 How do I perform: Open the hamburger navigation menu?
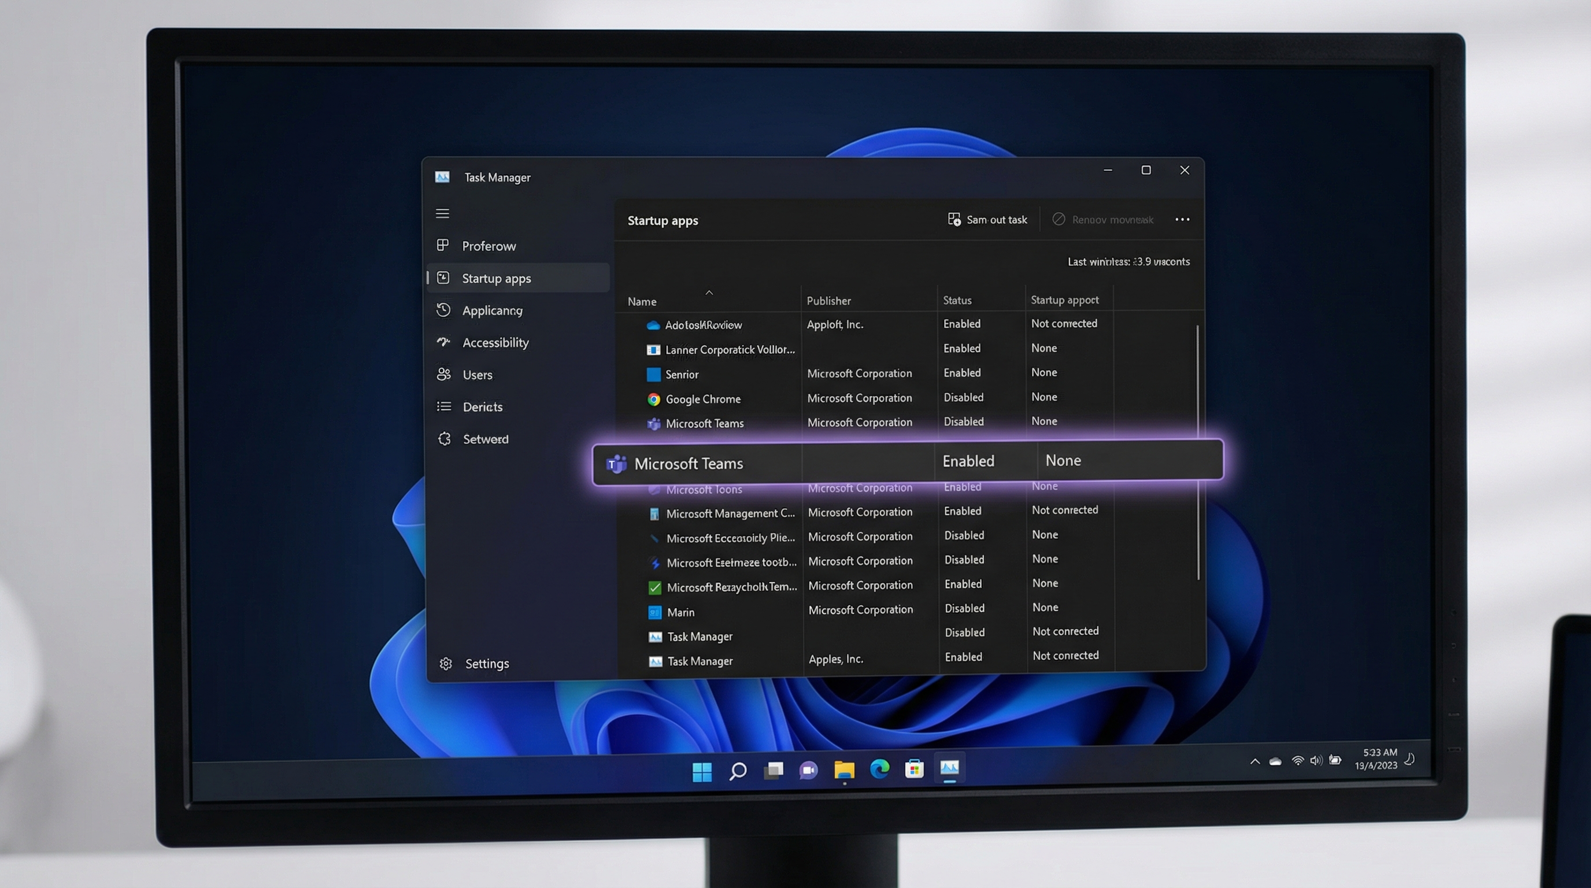(442, 214)
